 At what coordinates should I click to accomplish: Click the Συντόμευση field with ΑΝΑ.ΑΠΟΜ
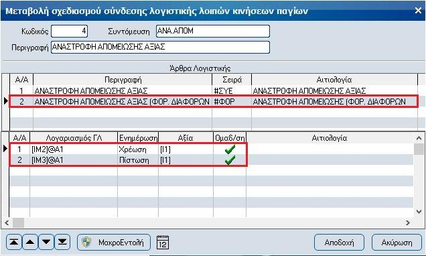pos(213,31)
